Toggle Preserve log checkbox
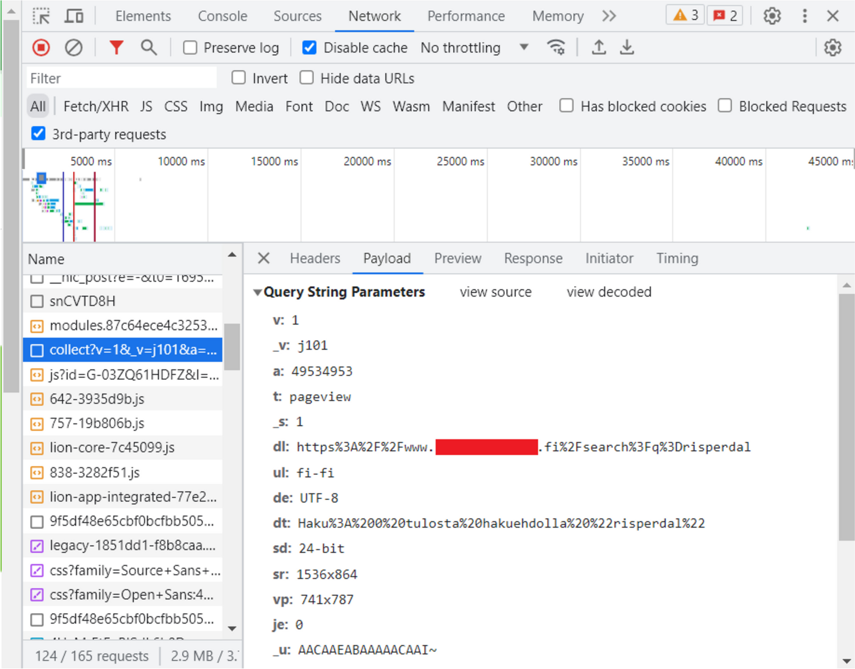855x669 pixels. (190, 48)
